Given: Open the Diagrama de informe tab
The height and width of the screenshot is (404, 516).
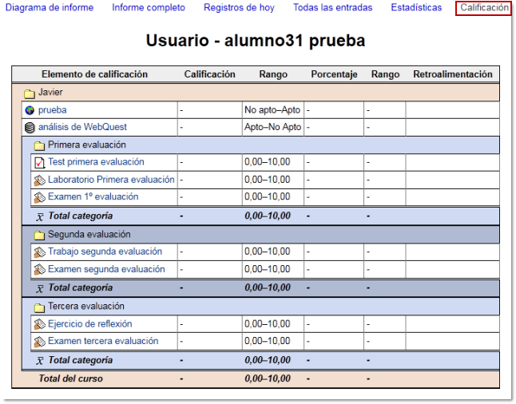Looking at the screenshot, I should pyautogui.click(x=50, y=8).
